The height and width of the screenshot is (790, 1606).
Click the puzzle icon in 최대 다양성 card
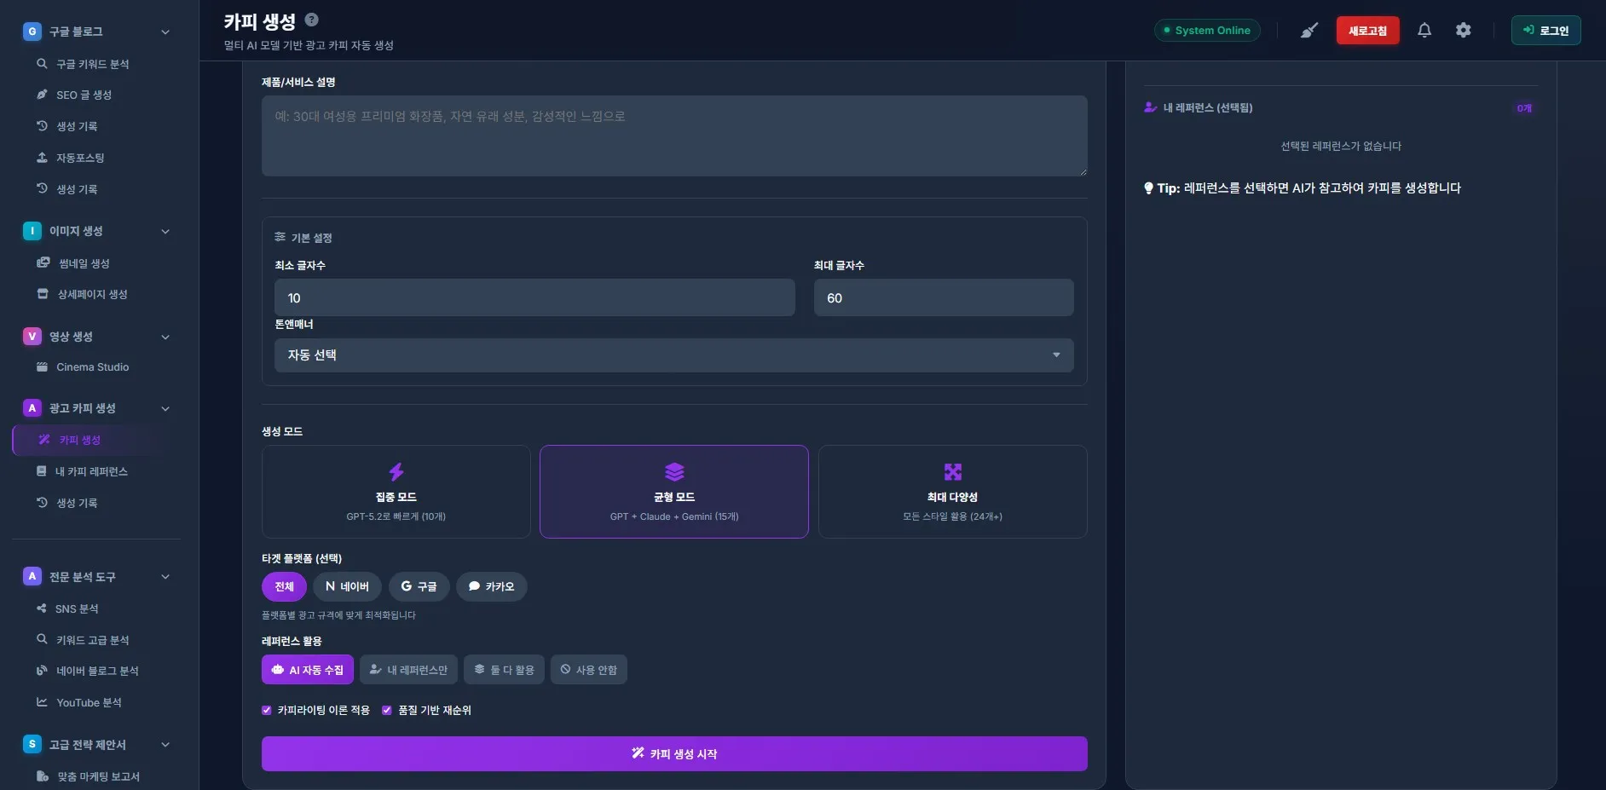953,472
